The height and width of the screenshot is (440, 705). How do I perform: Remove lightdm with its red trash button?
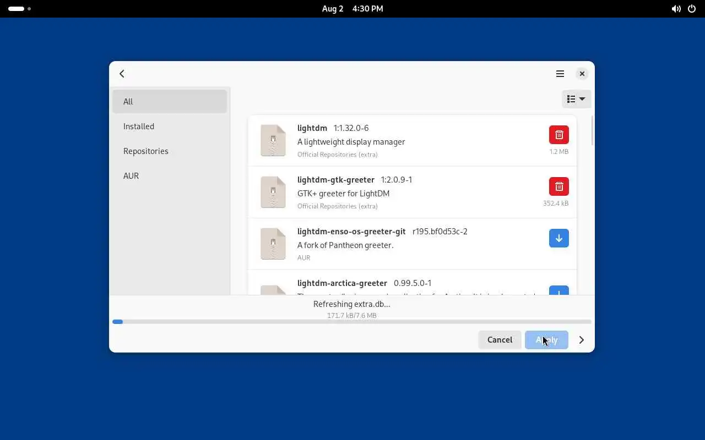[559, 135]
